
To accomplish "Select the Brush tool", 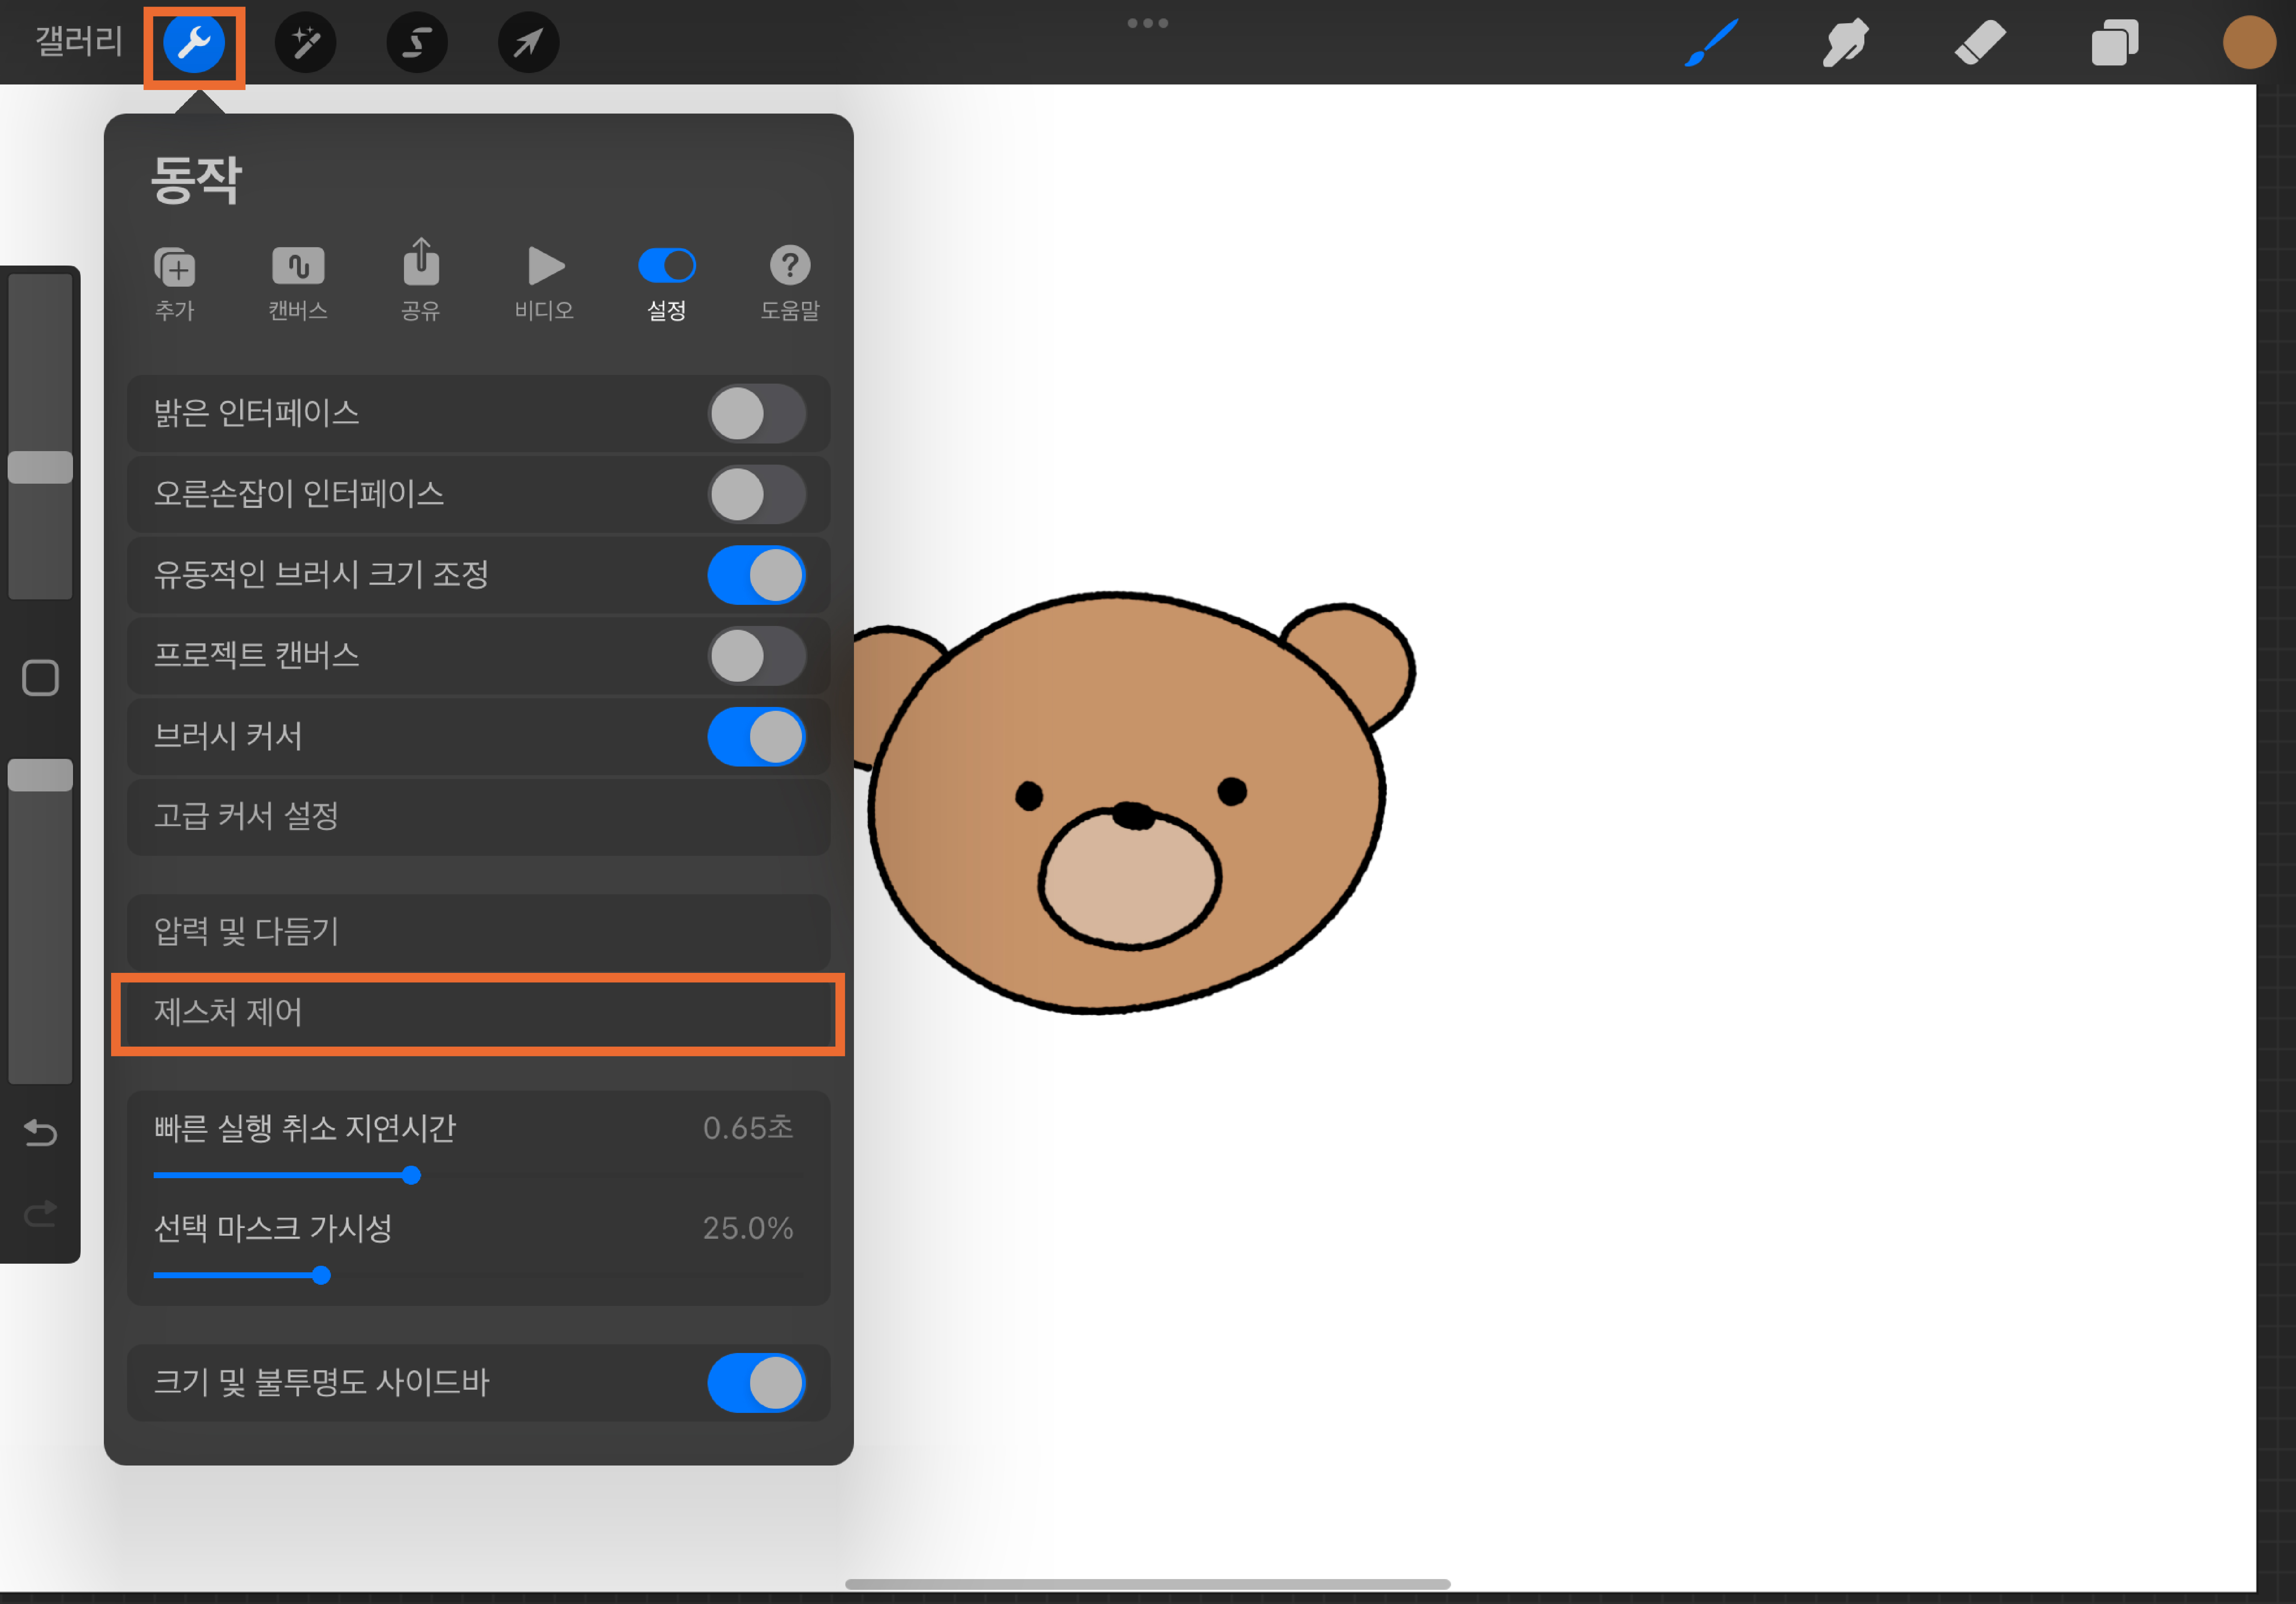I will 1711,43.
